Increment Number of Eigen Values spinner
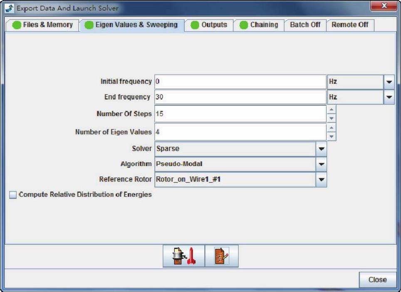401x292 pixels. click(x=332, y=128)
